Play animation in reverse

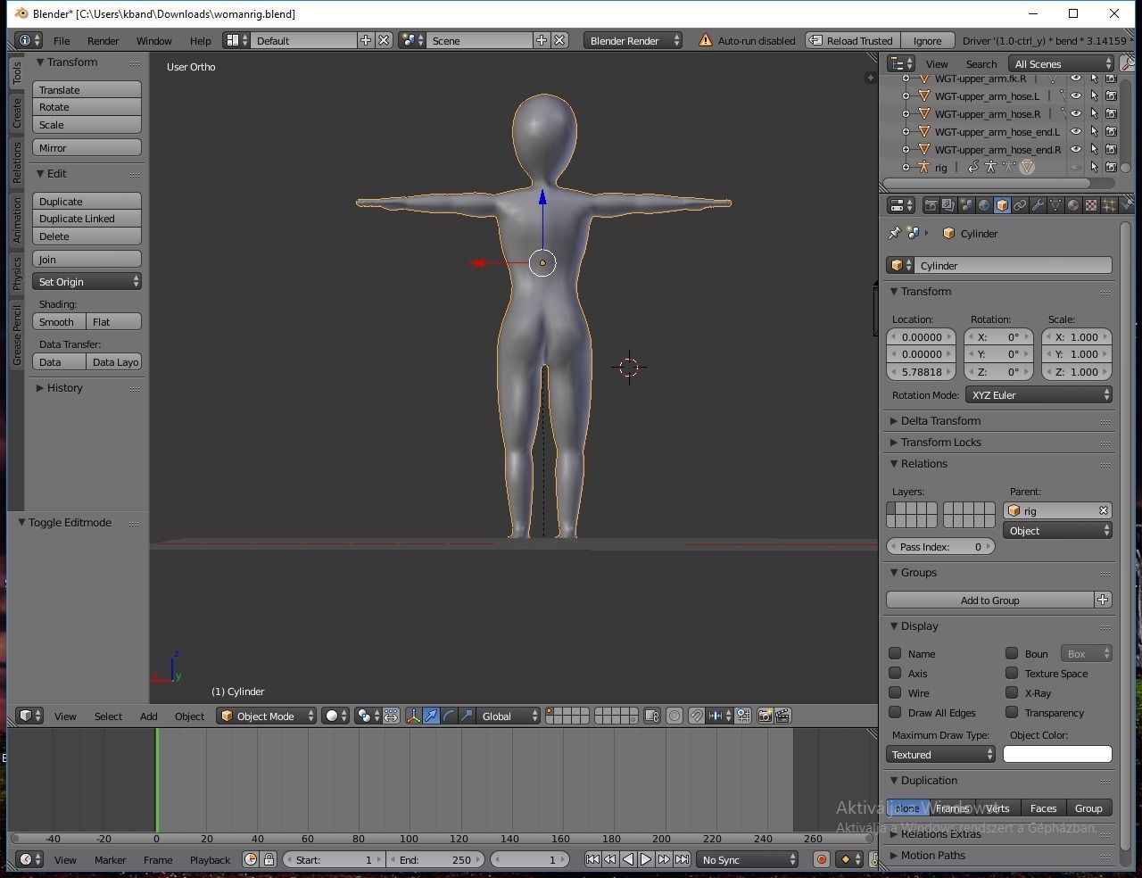(628, 859)
